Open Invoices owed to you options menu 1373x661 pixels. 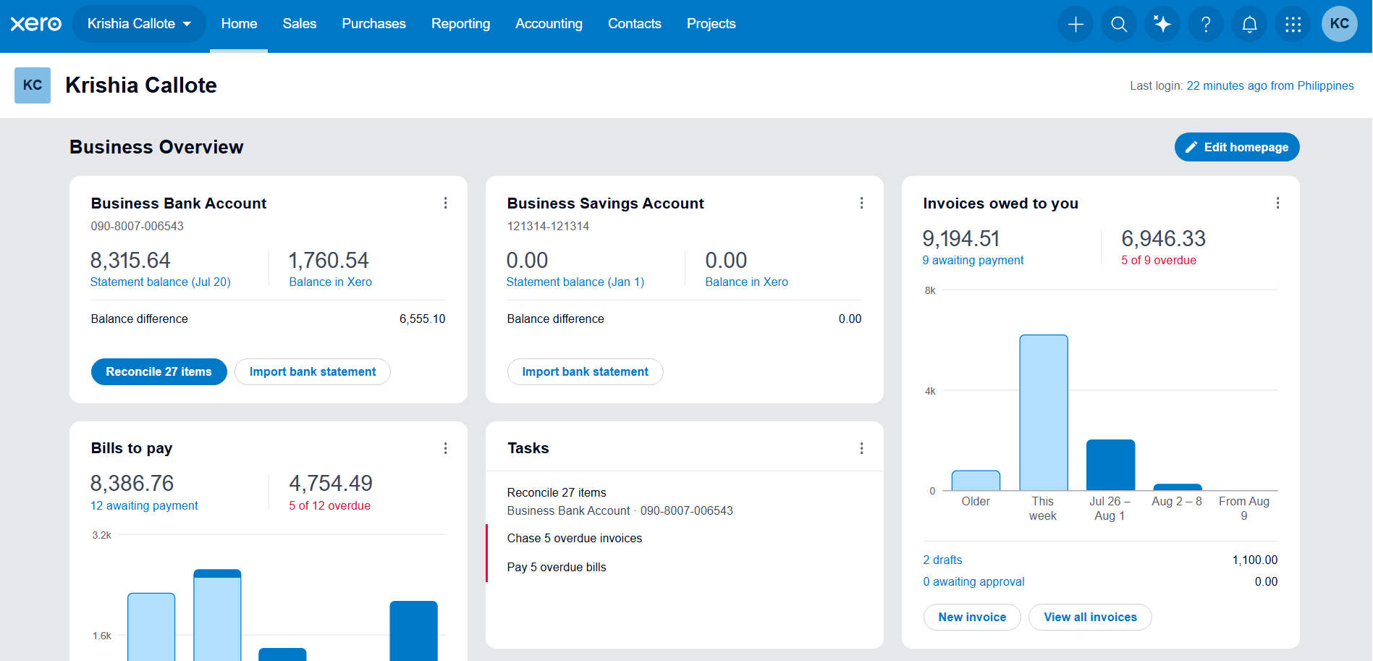pyautogui.click(x=1277, y=203)
